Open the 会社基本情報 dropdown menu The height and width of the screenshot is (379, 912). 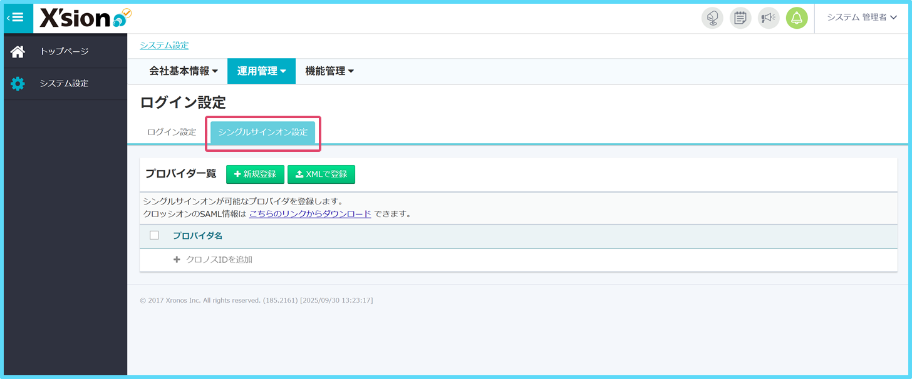click(x=184, y=71)
